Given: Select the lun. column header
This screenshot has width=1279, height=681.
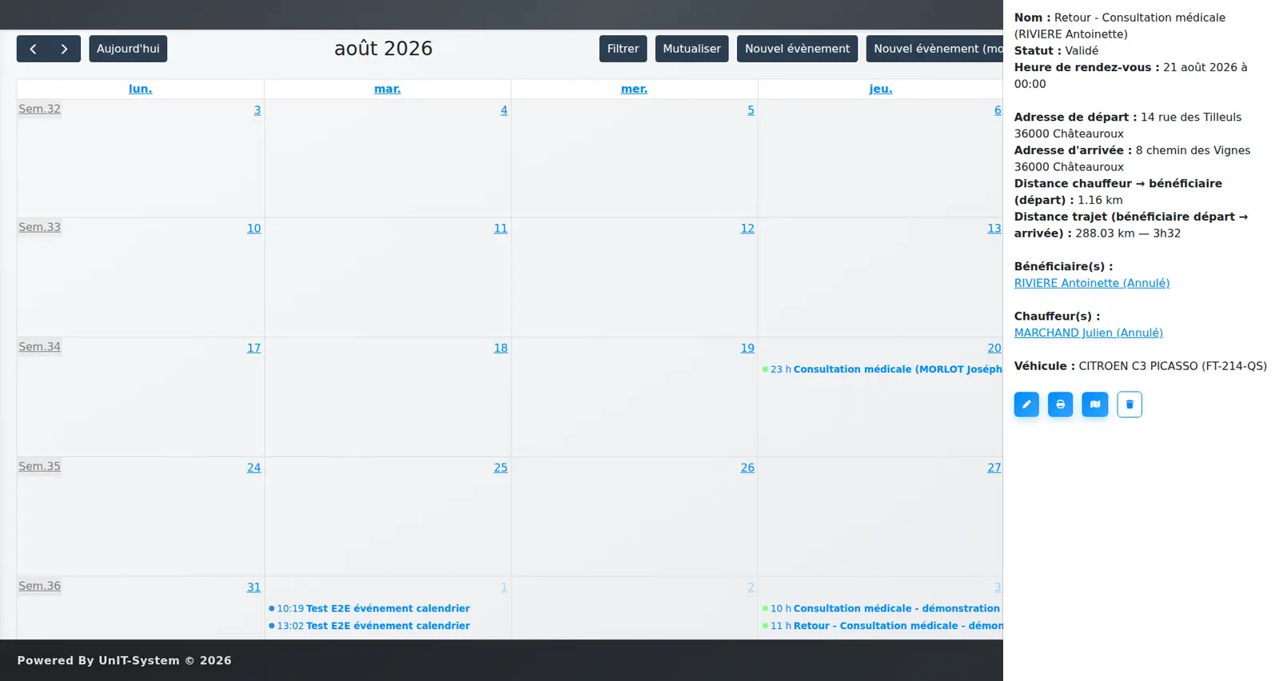Looking at the screenshot, I should pyautogui.click(x=141, y=89).
